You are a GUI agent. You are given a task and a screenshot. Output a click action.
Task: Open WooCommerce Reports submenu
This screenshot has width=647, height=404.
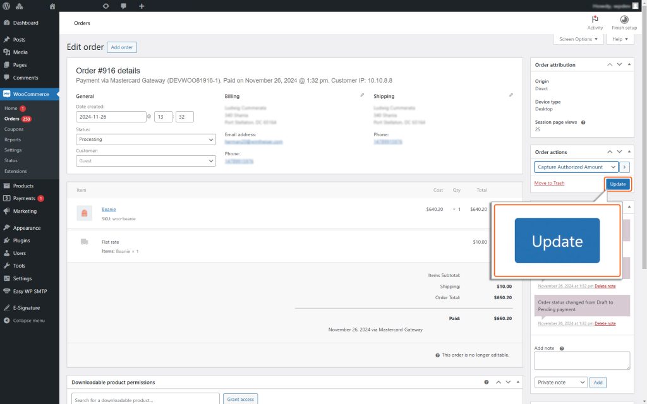[13, 140]
